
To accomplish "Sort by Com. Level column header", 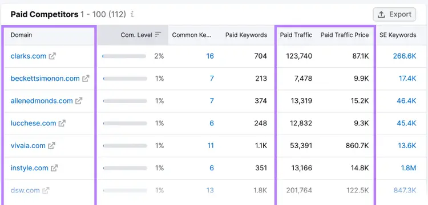I will [x=136, y=35].
